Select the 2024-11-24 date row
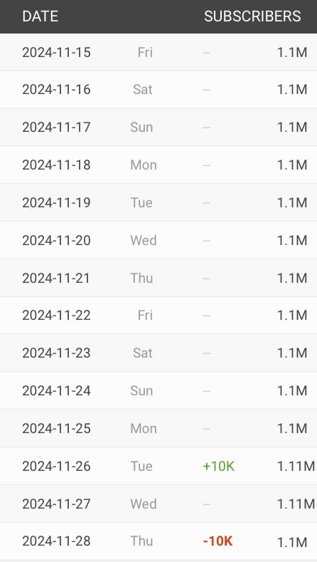This screenshot has width=317, height=562. click(x=158, y=390)
